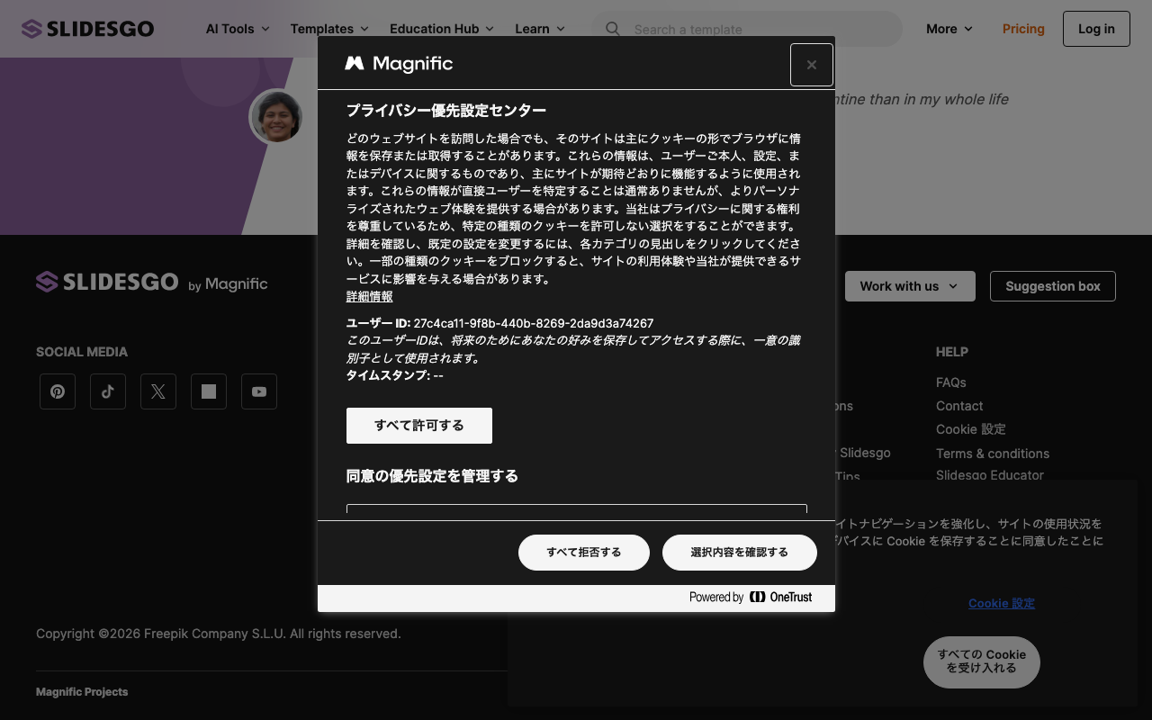The image size is (1152, 720).
Task: Click 選択内容を確認する button
Action: 740,553
